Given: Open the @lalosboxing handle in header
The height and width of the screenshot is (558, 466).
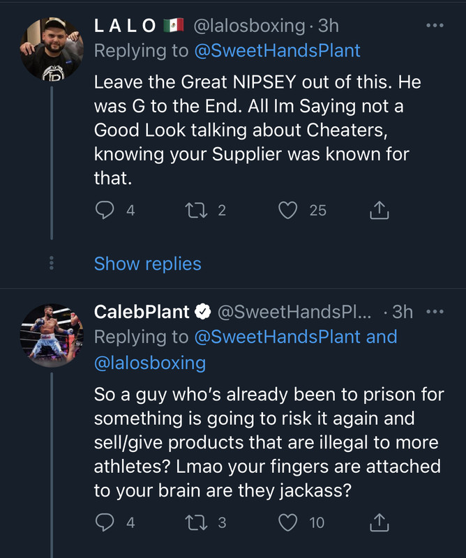Looking at the screenshot, I should click(x=250, y=26).
